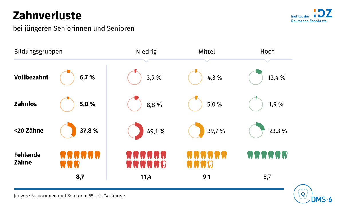Click the Fehlende Zähne row label
The image size is (346, 216).
pyautogui.click(x=27, y=158)
